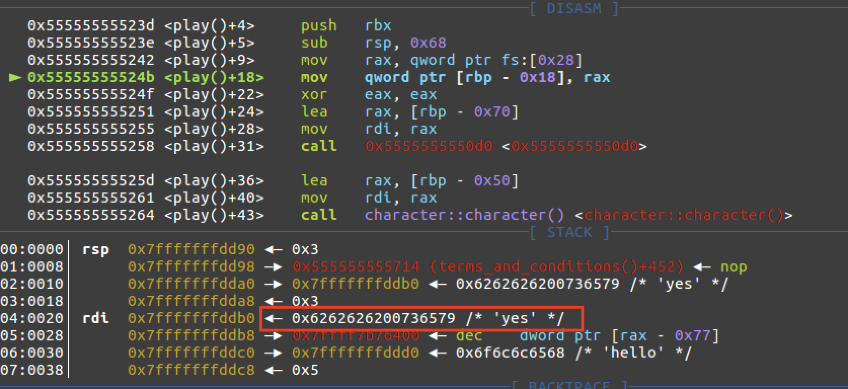Select 0x6f6c6c6568 'hello' value

(574, 353)
